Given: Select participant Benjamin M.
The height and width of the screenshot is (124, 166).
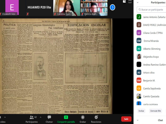Looking at the screenshot, I should 151,80.
